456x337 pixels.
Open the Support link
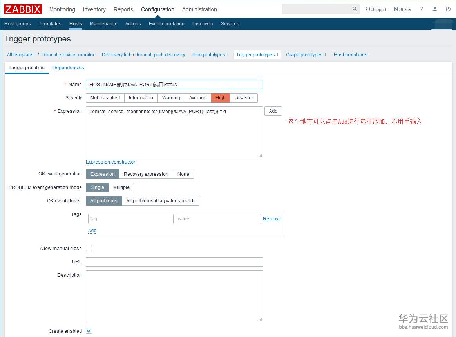[x=376, y=9]
